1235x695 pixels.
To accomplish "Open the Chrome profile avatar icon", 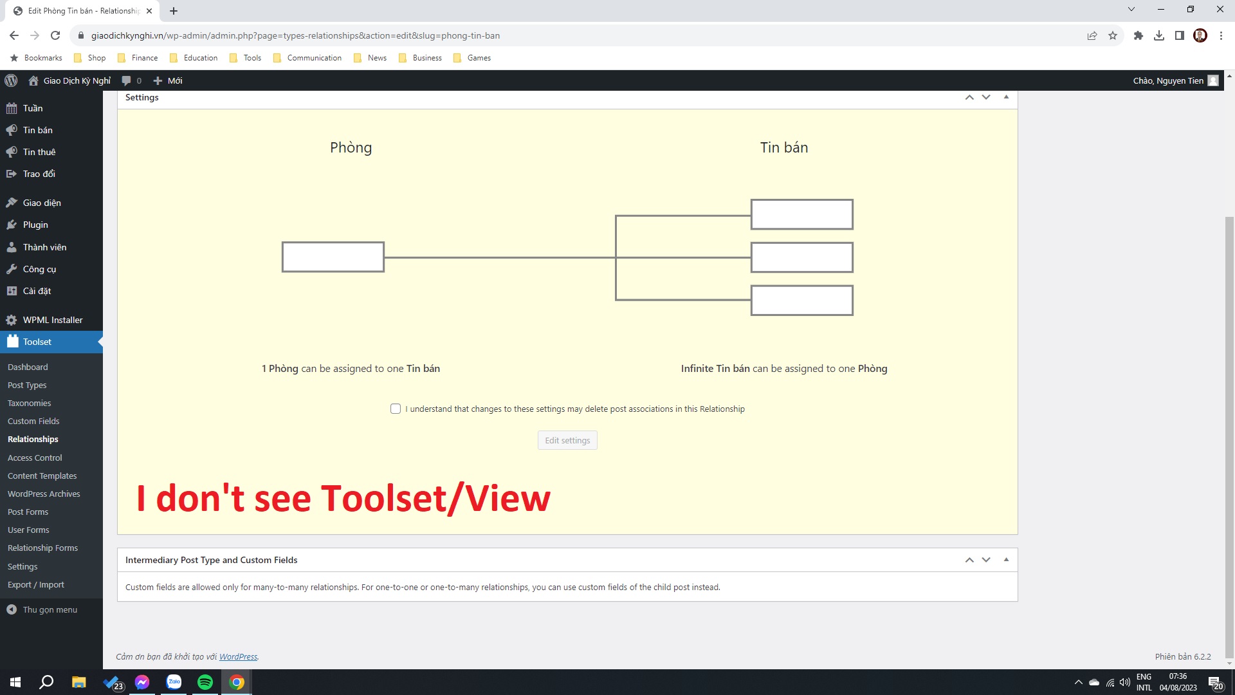I will point(1200,35).
